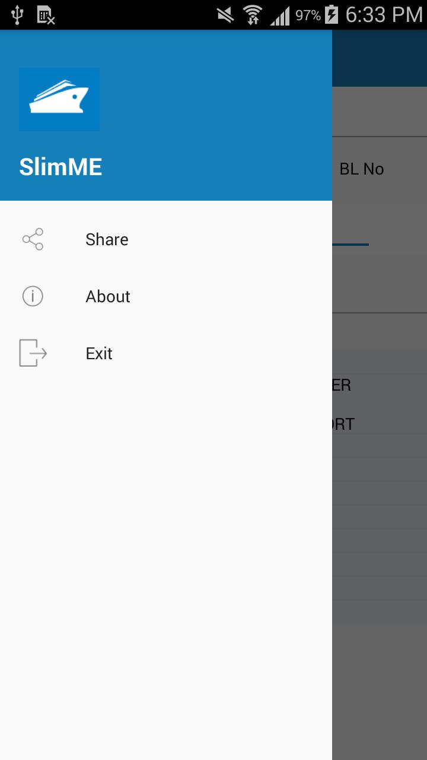This screenshot has width=427, height=760.
Task: Tap the cellular signal strength bars
Action: coord(280,15)
